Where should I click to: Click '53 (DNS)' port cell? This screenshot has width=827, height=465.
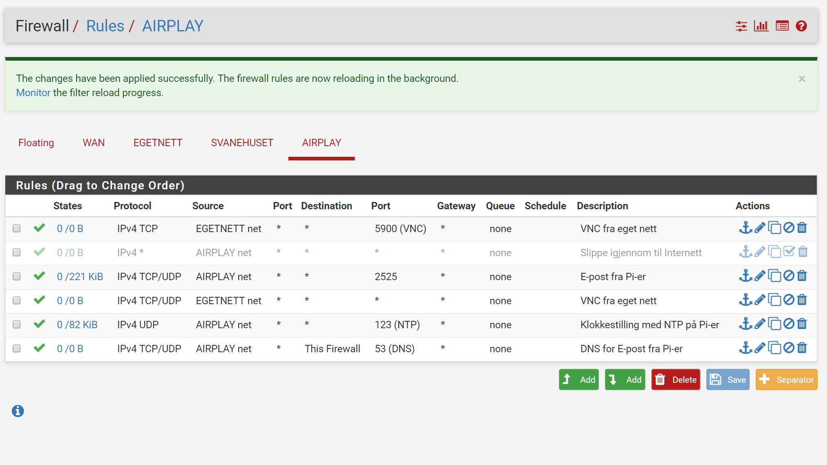[x=395, y=349]
